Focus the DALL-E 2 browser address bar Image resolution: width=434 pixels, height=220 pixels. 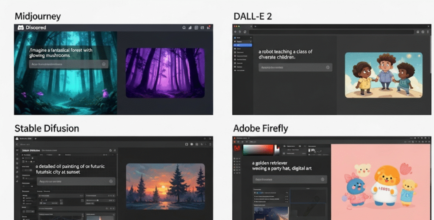[x=331, y=32]
